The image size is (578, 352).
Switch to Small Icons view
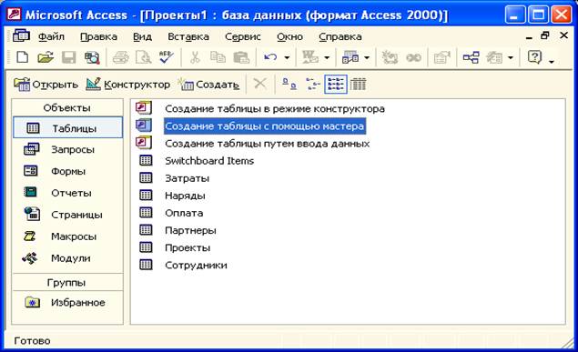(x=313, y=84)
